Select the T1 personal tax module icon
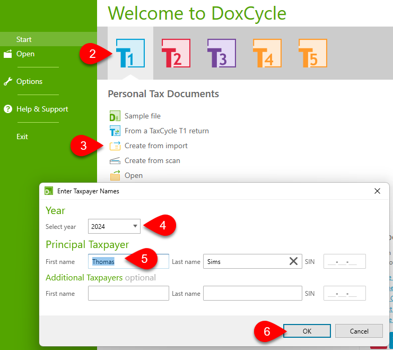 pyautogui.click(x=130, y=53)
